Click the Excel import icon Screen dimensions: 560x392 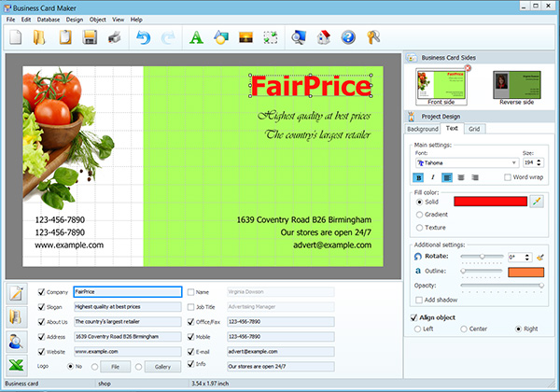tap(17, 365)
